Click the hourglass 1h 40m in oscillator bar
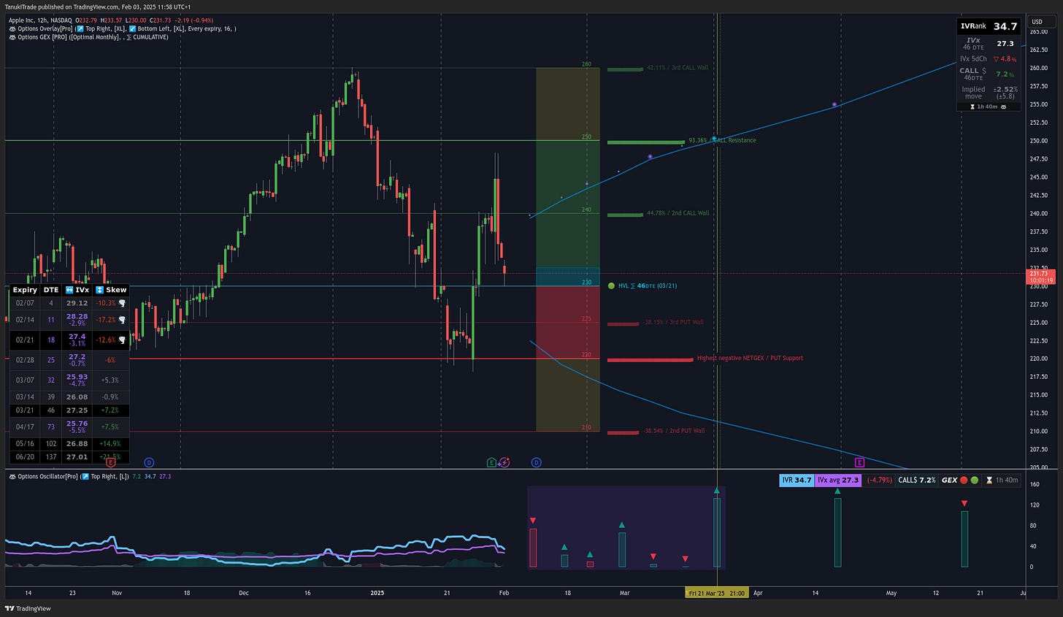 [x=1002, y=480]
